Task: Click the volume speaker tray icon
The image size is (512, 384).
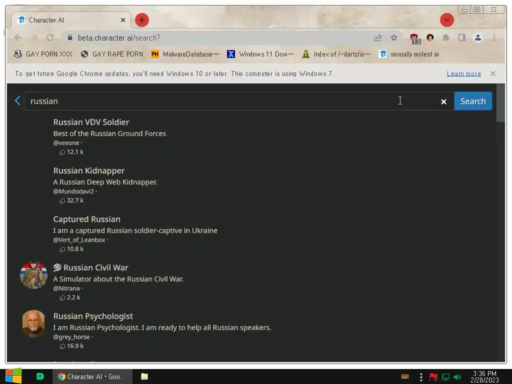Action: pyautogui.click(x=457, y=377)
